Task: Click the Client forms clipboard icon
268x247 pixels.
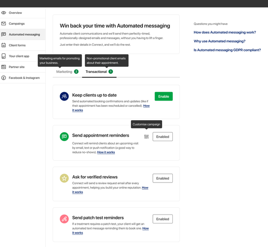Action: pyautogui.click(x=4, y=45)
